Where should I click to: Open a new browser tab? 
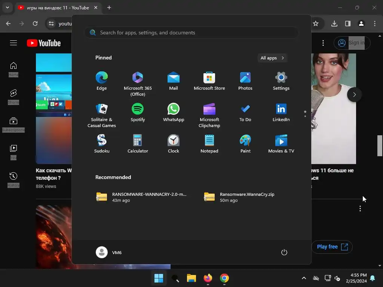[x=109, y=7]
